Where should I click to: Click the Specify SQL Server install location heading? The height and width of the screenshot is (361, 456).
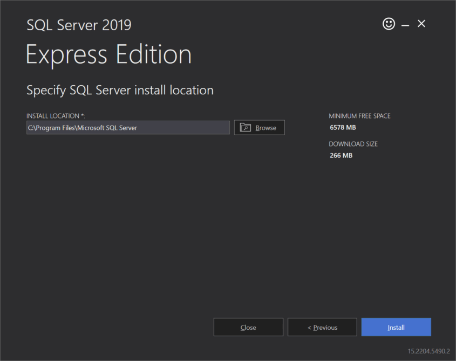point(120,90)
